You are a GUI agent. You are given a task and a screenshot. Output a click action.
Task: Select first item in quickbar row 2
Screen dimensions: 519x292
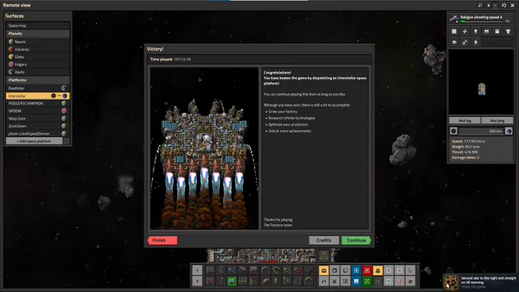pyautogui.click(x=210, y=281)
